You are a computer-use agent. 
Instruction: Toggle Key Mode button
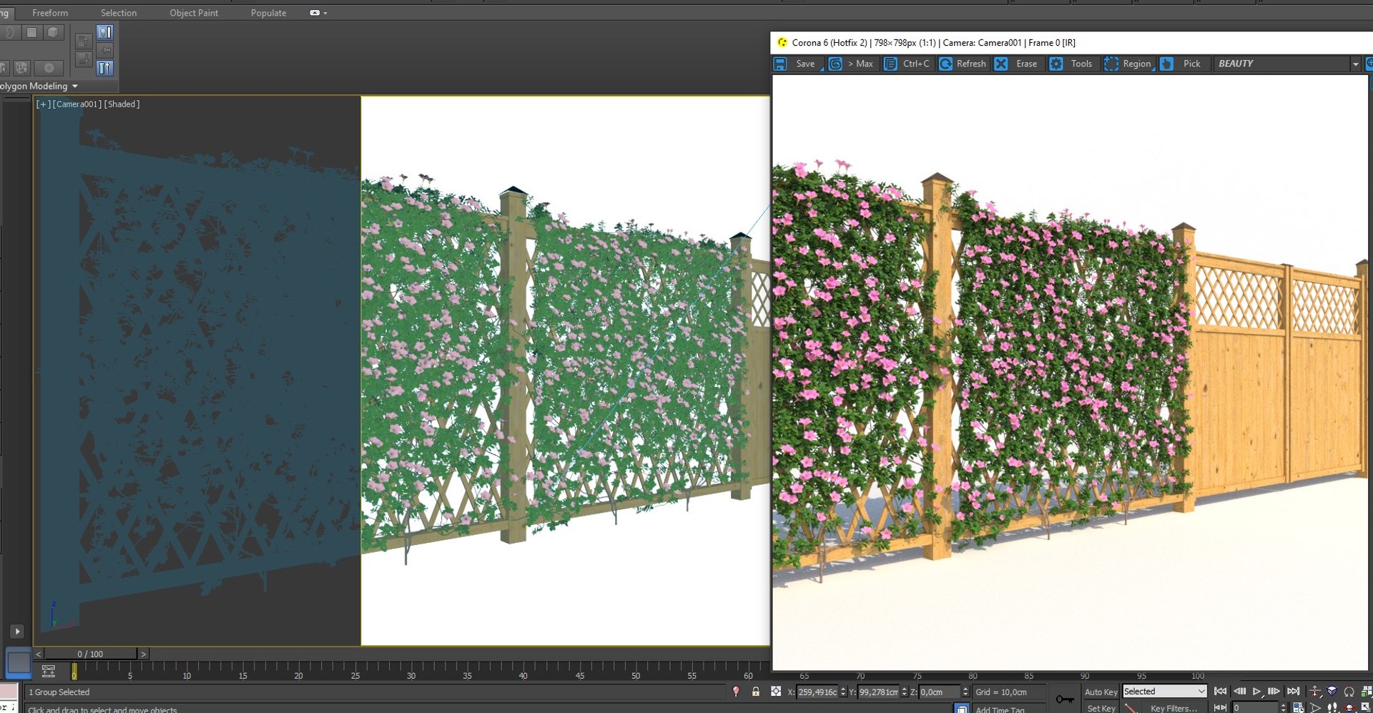(x=1221, y=708)
